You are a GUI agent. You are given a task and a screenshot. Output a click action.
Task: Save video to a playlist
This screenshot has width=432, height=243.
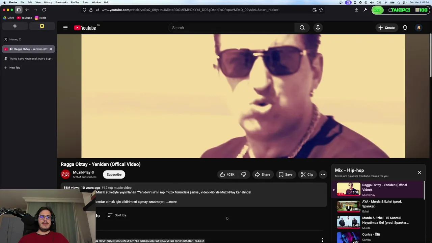(286, 174)
